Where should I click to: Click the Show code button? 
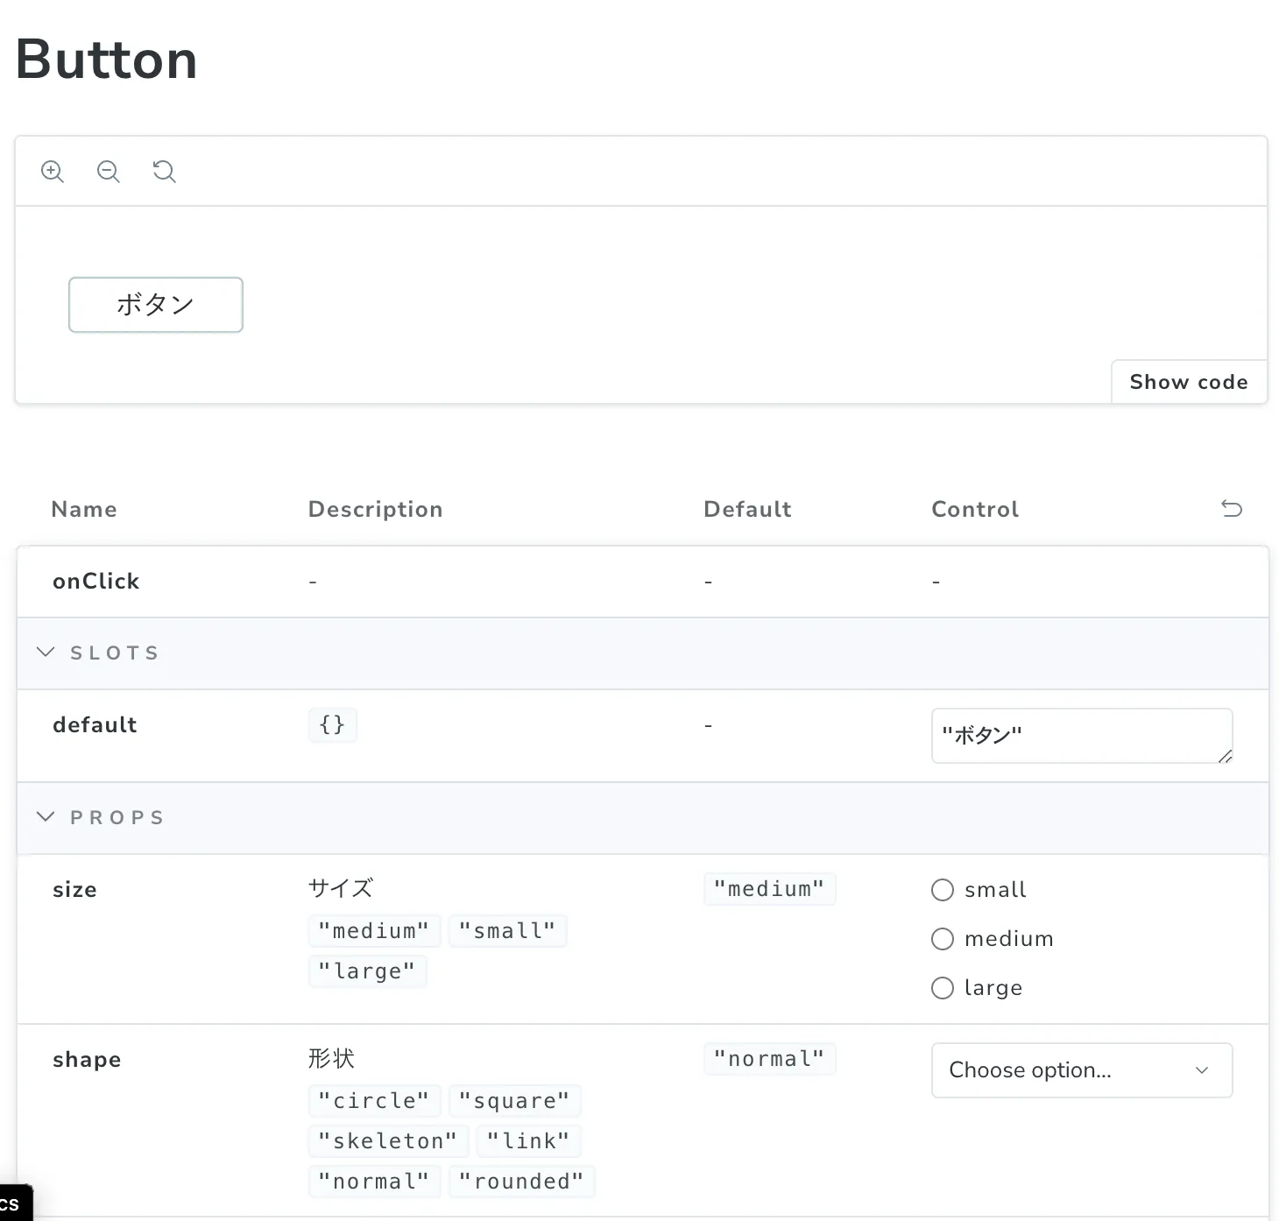[1188, 382]
